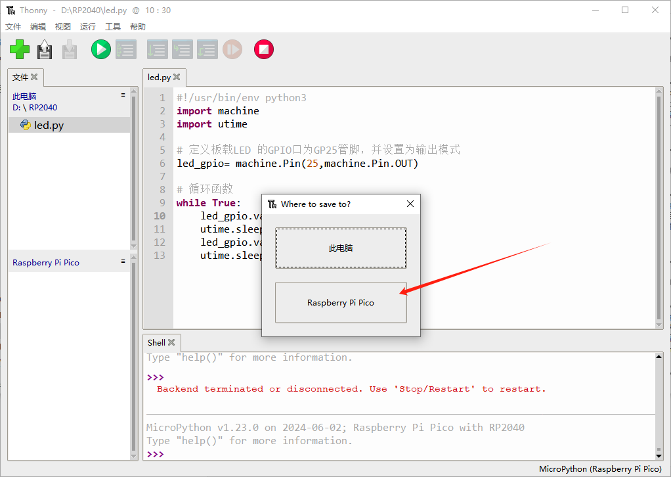
Task: Click the MicroPython v1.23.0 version line
Action: [335, 427]
